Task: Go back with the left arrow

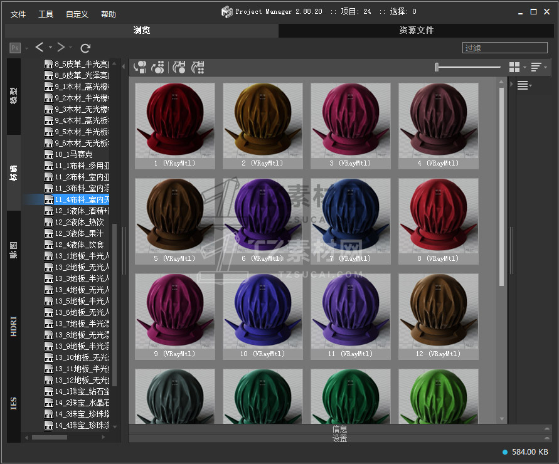Action: [40, 48]
